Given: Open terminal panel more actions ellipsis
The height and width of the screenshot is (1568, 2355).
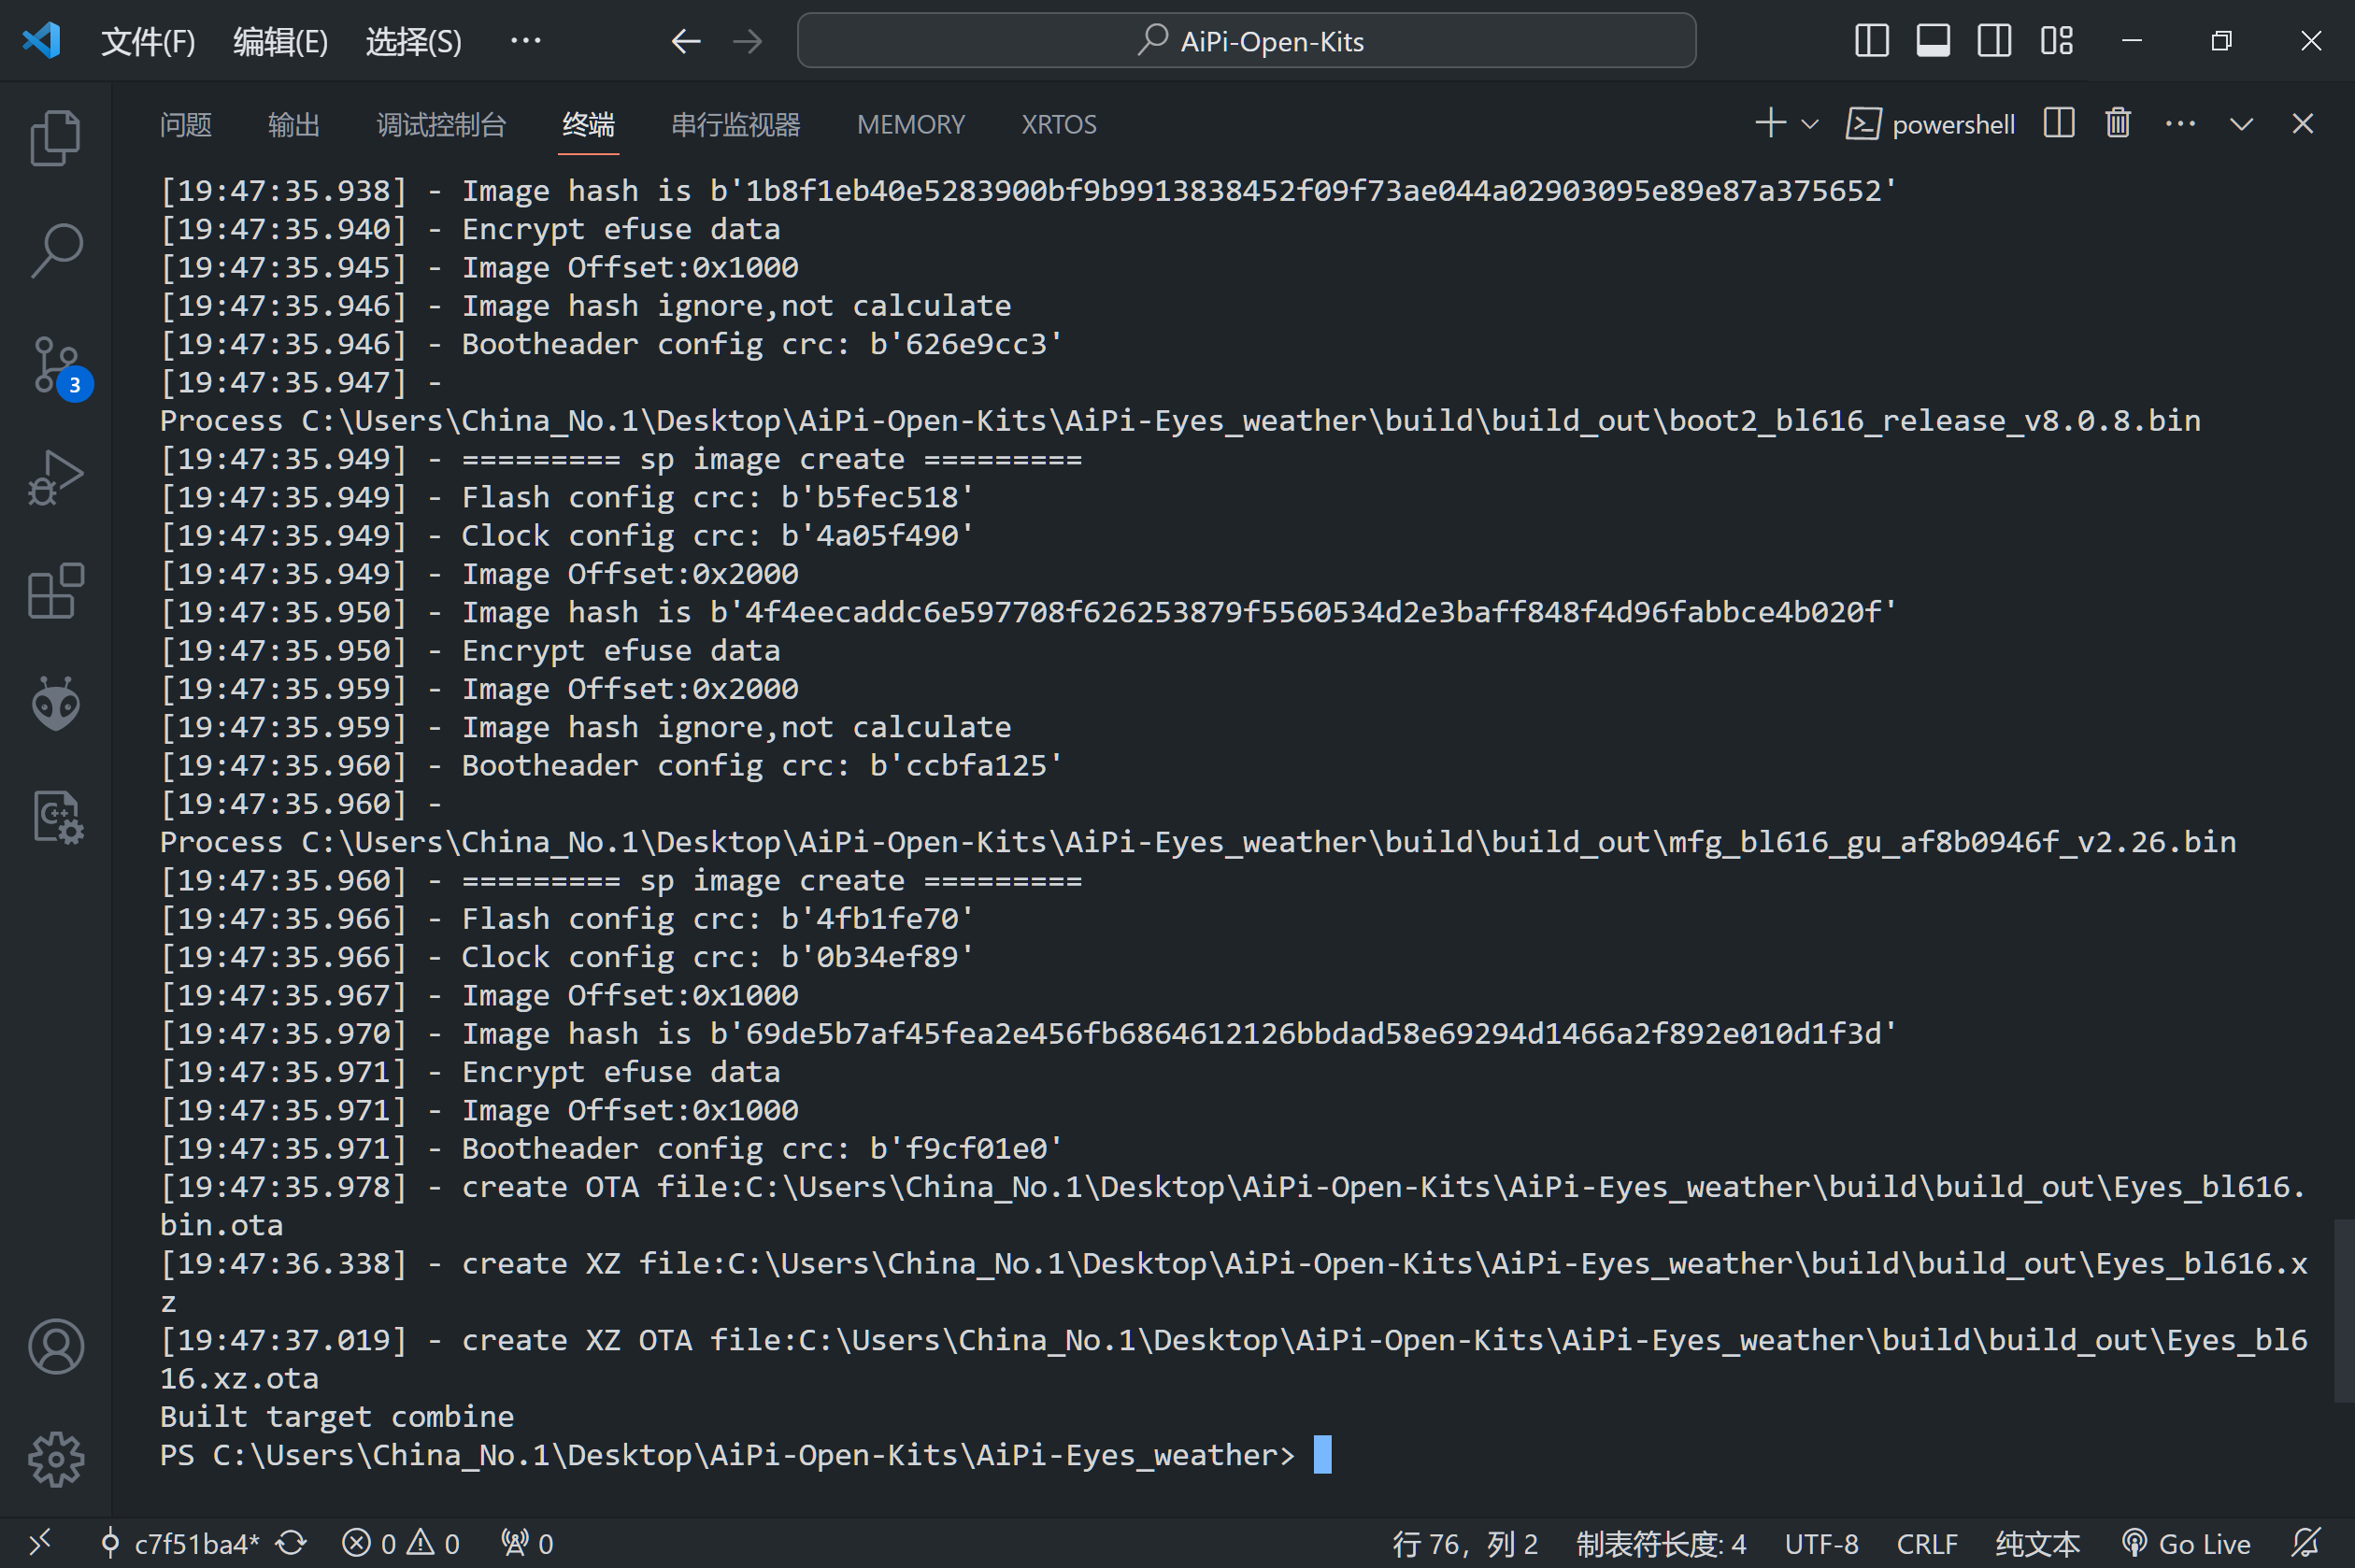Looking at the screenshot, I should coord(2180,124).
